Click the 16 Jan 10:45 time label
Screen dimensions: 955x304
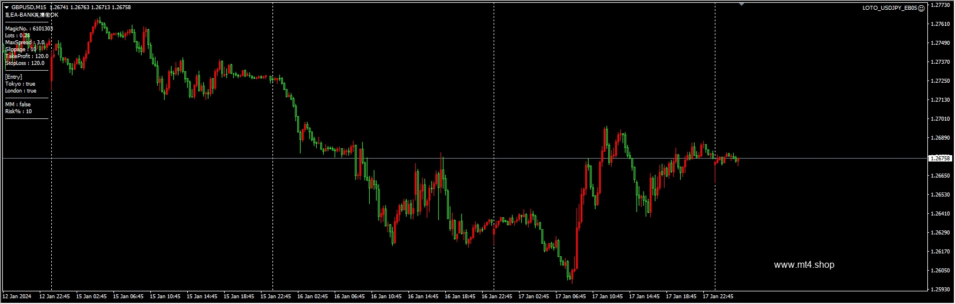click(386, 297)
